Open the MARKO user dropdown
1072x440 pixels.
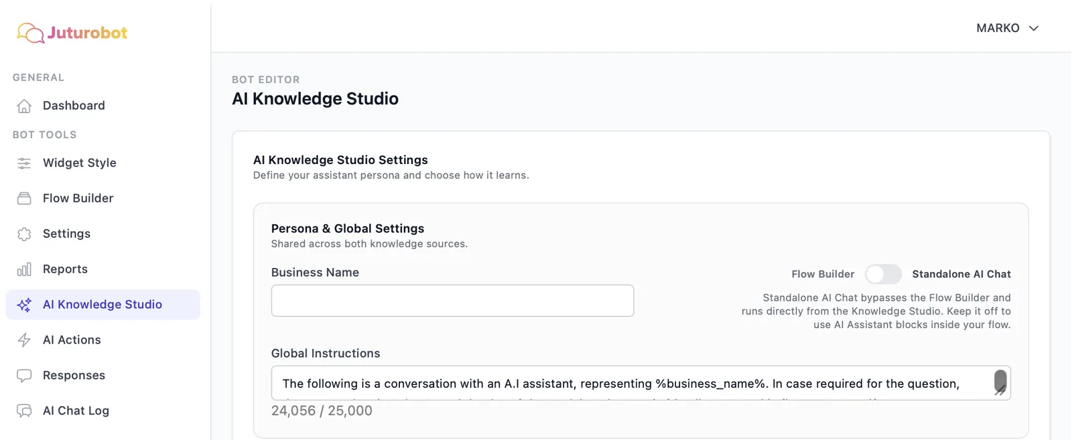point(1007,28)
